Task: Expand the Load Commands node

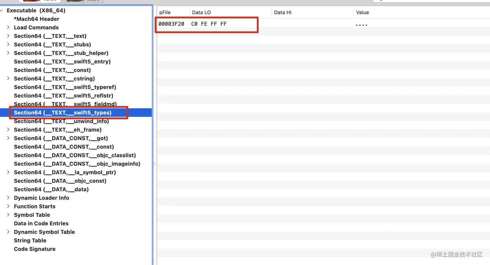Action: click(8, 27)
